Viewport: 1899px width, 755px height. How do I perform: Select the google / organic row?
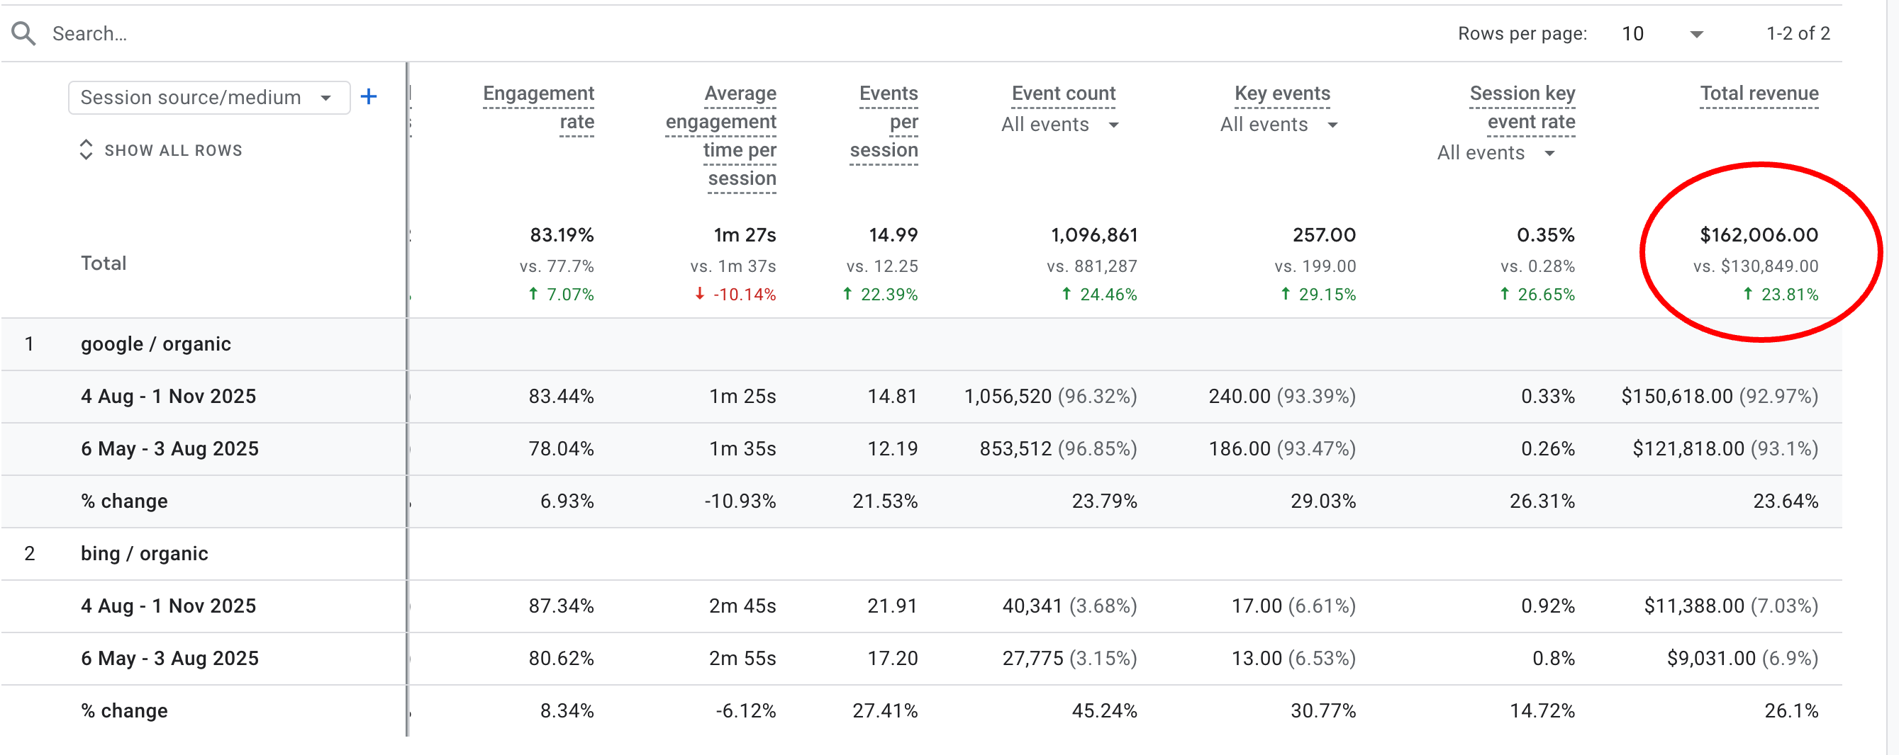[155, 344]
